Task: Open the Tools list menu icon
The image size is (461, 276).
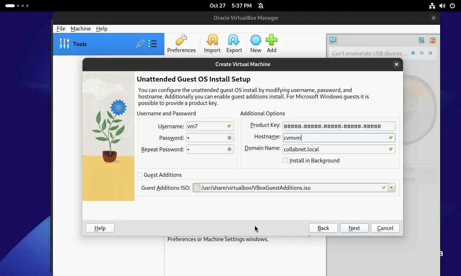Action: 152,44
